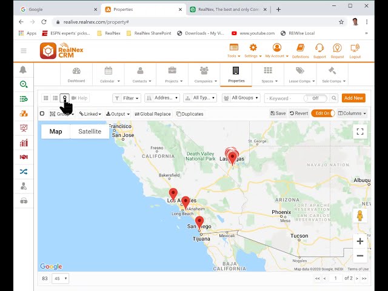The image size is (388, 291).
Task: Open the person-with-gear icon in sidebar
Action: click(x=24, y=186)
